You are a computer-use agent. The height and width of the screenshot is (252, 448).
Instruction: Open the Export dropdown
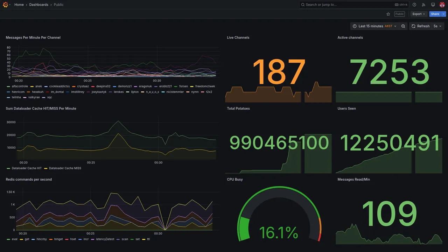pyautogui.click(x=419, y=14)
